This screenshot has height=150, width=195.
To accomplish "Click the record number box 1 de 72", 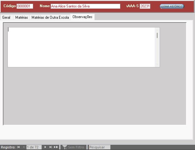I will [x=34, y=147].
